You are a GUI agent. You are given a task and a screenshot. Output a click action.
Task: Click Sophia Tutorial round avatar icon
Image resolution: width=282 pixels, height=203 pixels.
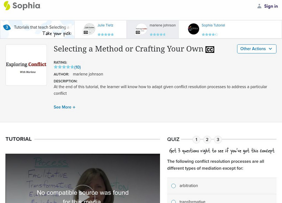coord(194,29)
